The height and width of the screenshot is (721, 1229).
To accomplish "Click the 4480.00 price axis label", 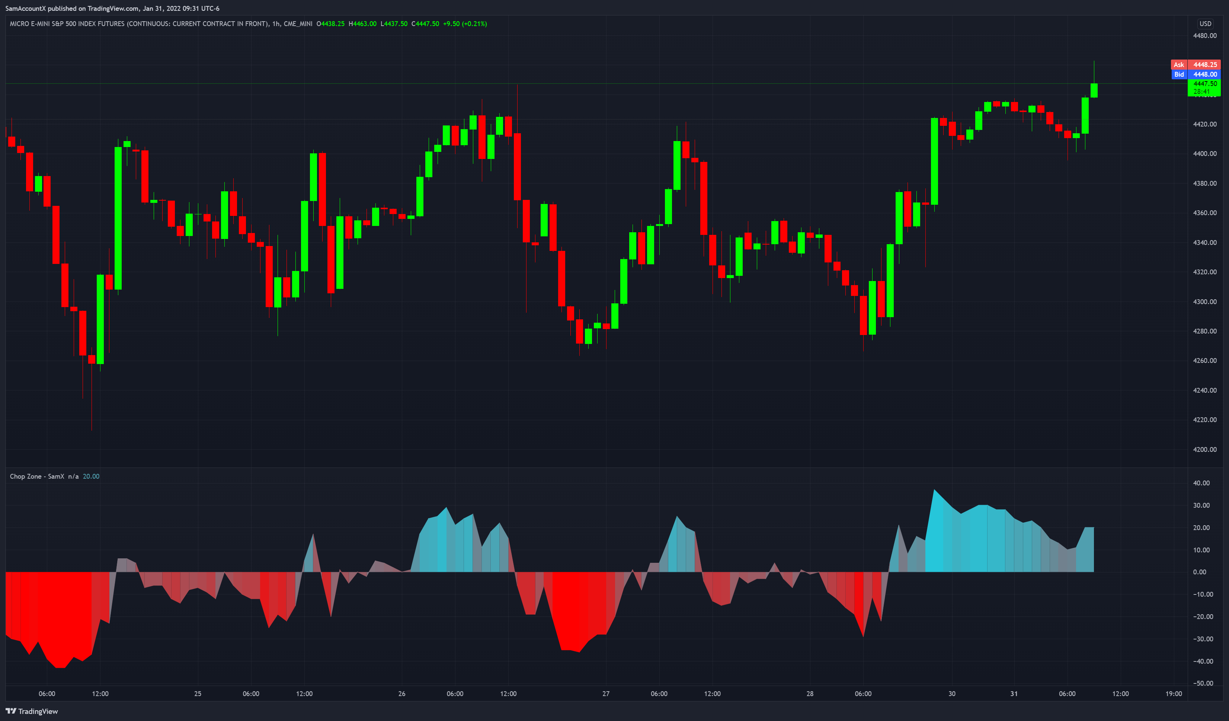I will pos(1204,36).
